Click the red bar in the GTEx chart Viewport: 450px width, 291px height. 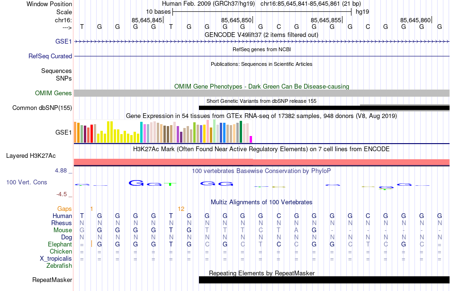tap(92, 134)
